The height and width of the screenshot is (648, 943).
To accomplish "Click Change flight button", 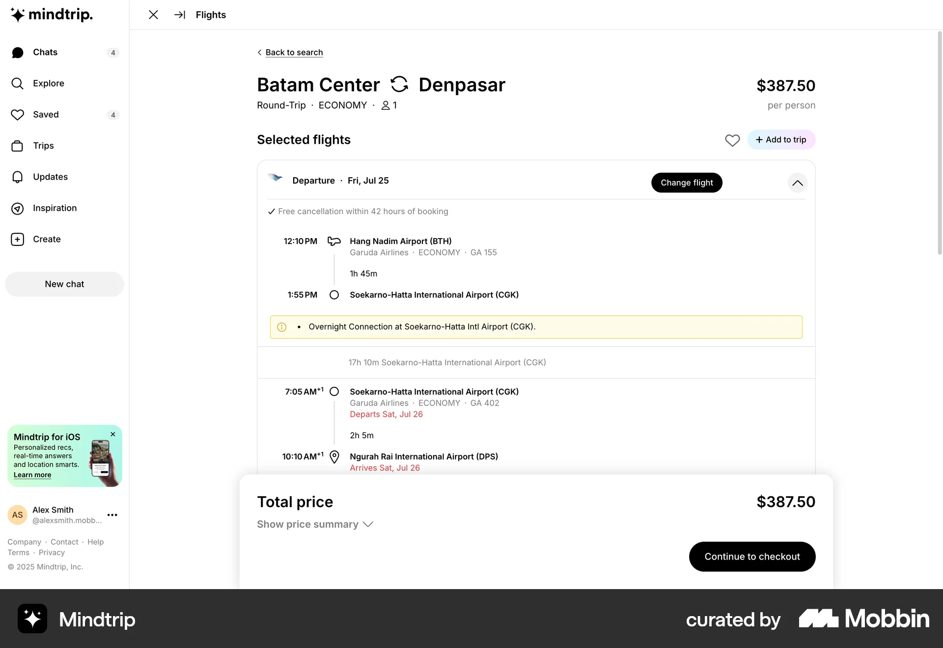I will point(687,183).
